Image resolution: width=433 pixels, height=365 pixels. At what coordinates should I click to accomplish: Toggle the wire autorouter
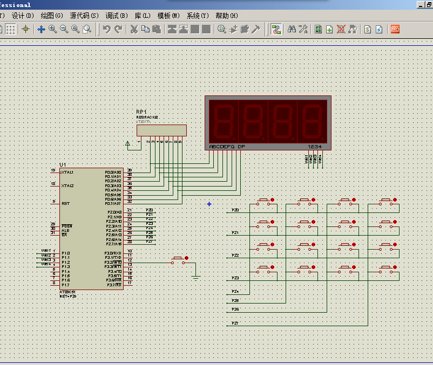[276, 29]
